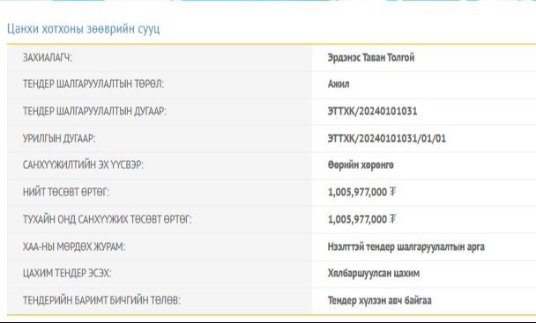This screenshot has height=323, width=536.
Task: Select the value 'Эрдэнэс Таван Толгой'
Action: tap(371, 57)
